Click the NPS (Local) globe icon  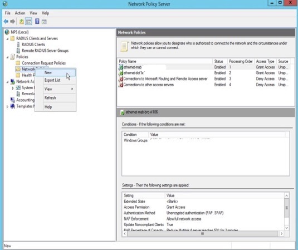click(7, 32)
